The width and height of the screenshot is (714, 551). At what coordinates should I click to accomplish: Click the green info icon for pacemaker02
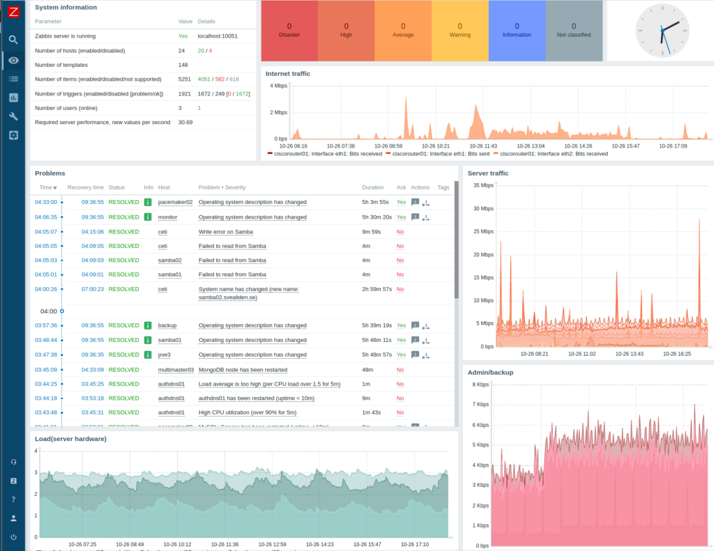[148, 202]
